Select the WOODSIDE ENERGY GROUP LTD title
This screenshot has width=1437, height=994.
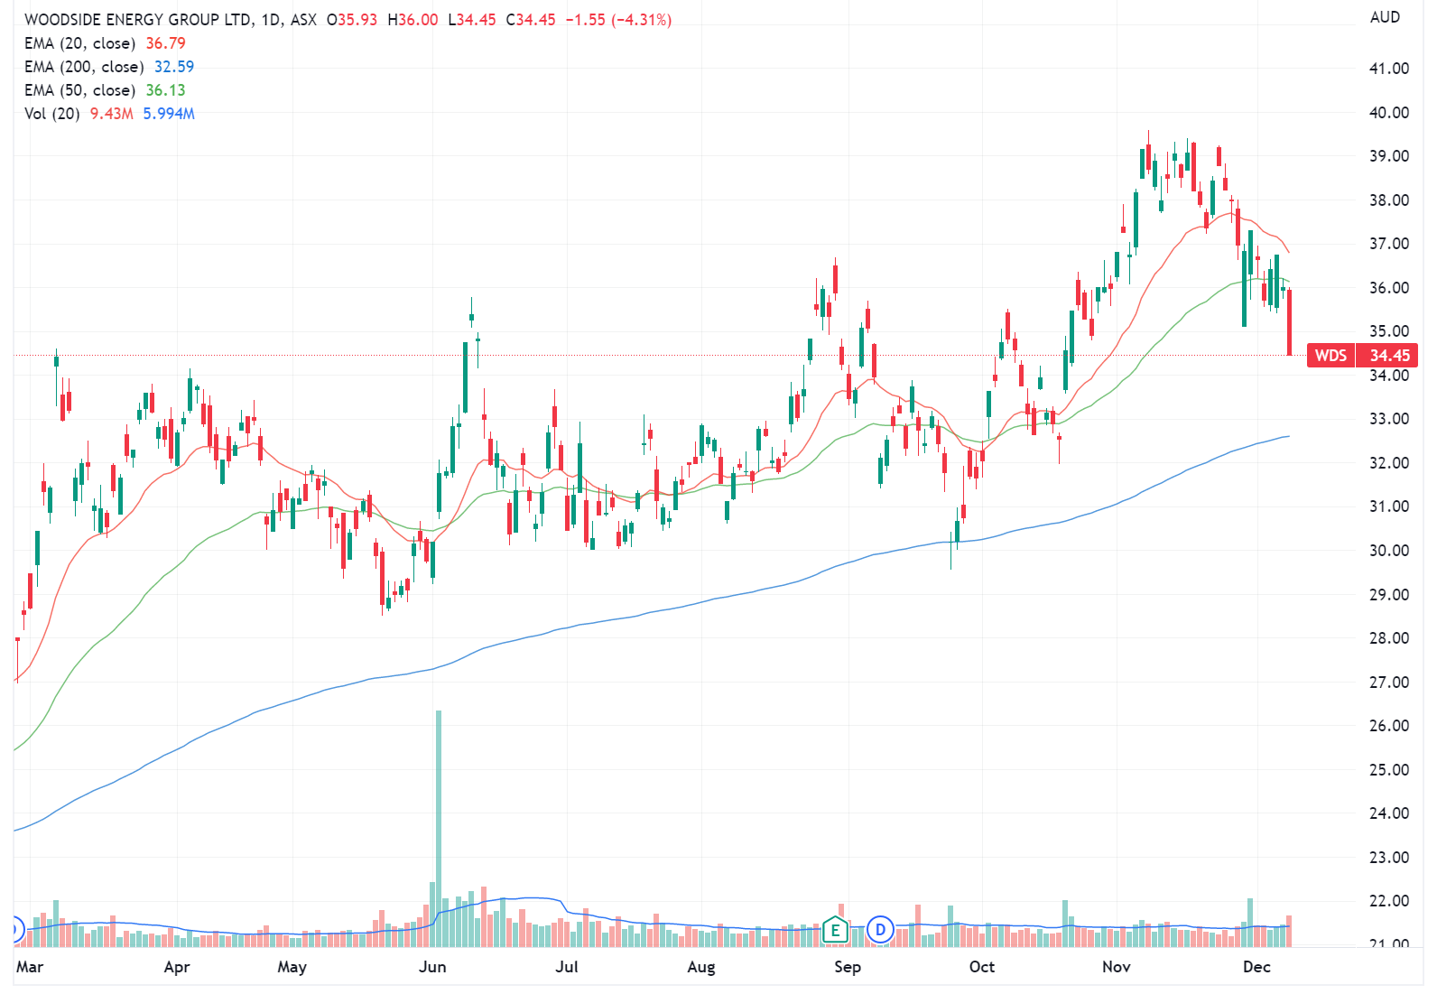(137, 20)
